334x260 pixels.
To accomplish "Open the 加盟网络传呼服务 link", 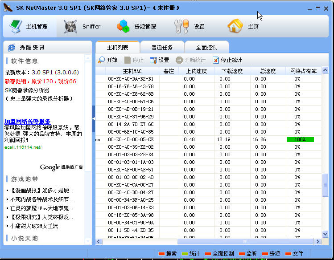I will pos(27,121).
